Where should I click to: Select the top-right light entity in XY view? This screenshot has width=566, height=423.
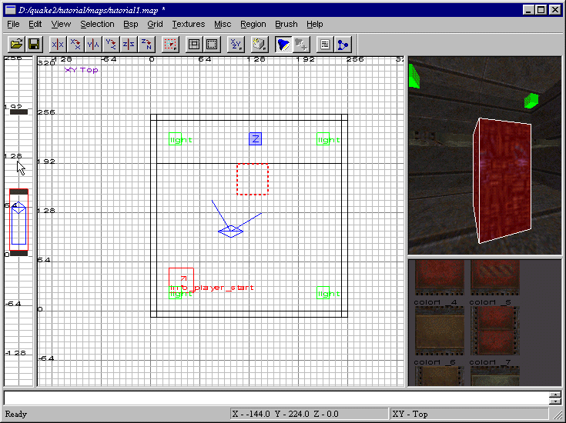pyautogui.click(x=323, y=139)
